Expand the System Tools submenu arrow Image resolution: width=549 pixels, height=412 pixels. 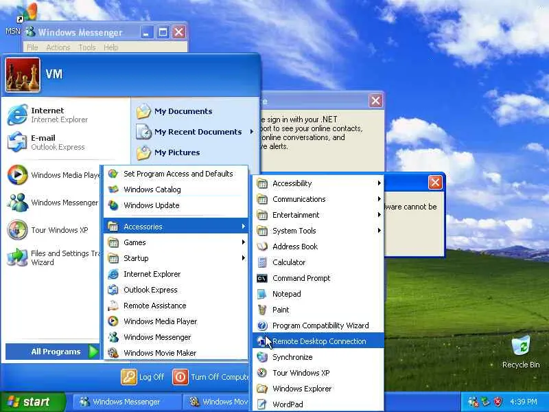pos(379,231)
